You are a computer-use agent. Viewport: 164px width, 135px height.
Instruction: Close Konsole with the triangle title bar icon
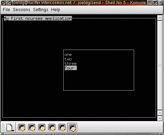161,3
